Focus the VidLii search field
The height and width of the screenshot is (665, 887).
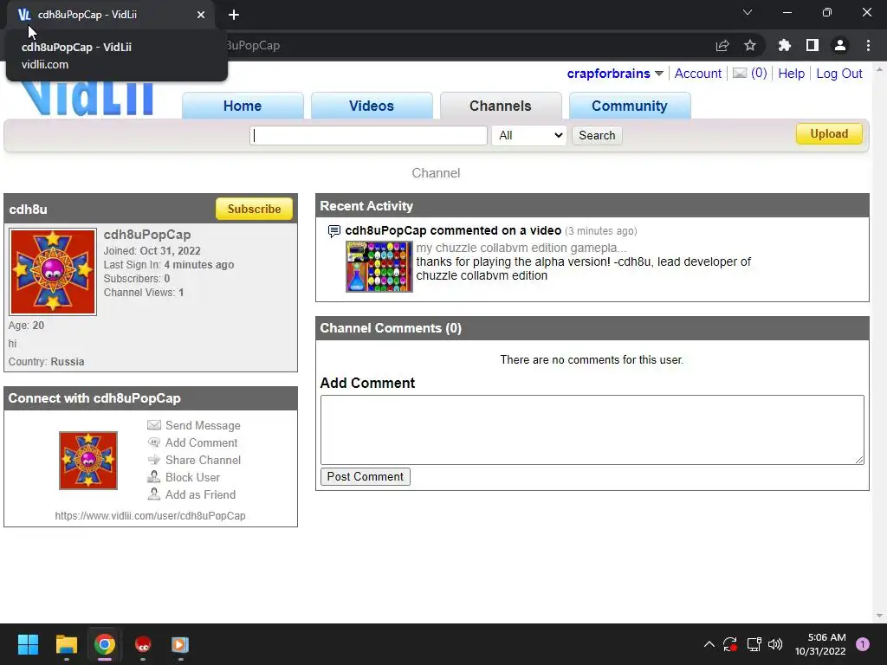(368, 135)
